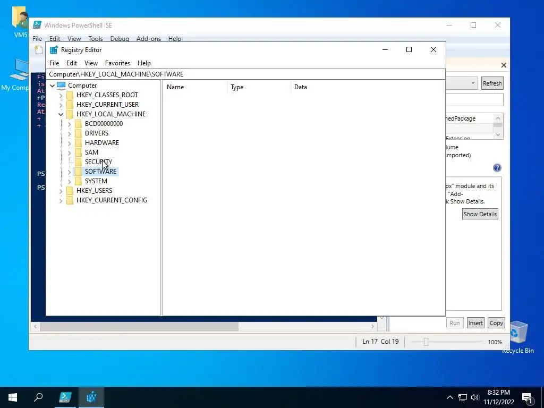The width and height of the screenshot is (544, 408).
Task: Adjust PowerShell ISE zoom slider thumb
Action: (426, 342)
